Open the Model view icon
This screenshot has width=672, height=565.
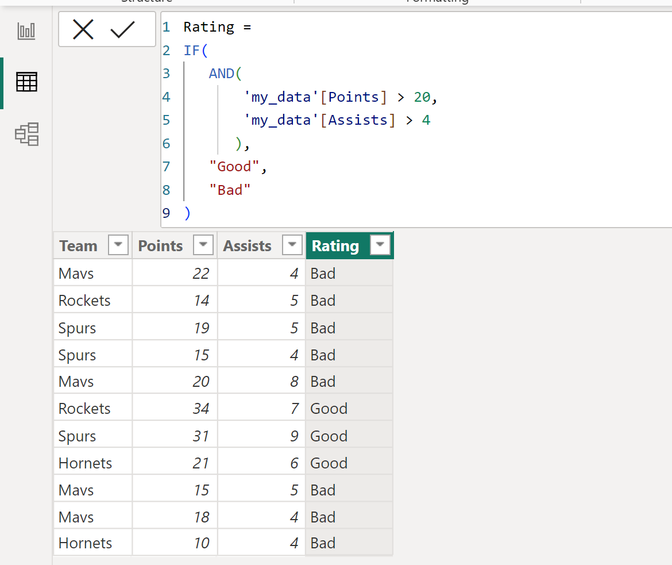pyautogui.click(x=26, y=134)
